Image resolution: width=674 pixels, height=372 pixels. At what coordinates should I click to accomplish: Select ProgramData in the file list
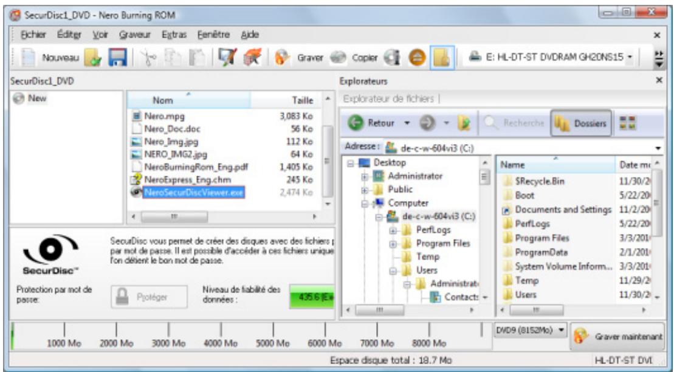541,252
